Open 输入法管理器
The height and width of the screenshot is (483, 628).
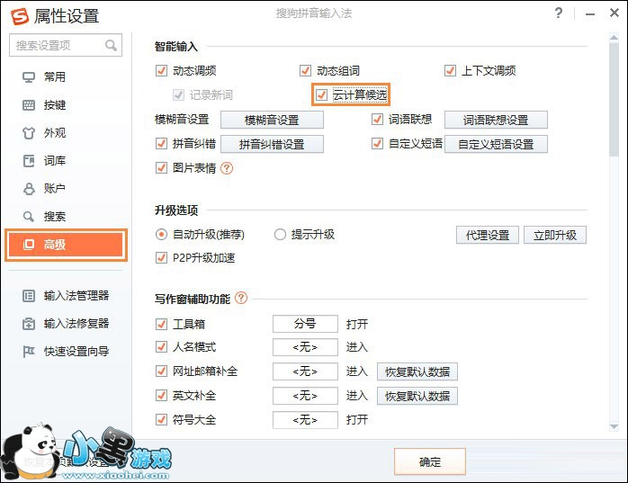pos(66,296)
